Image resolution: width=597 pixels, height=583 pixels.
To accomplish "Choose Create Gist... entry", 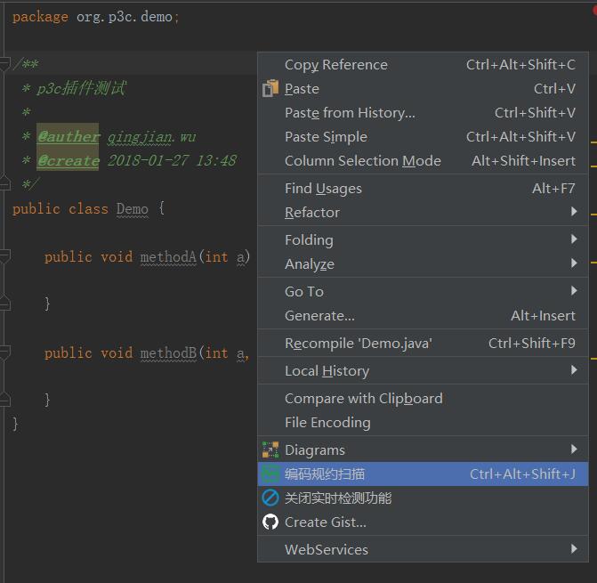I will [423, 522].
